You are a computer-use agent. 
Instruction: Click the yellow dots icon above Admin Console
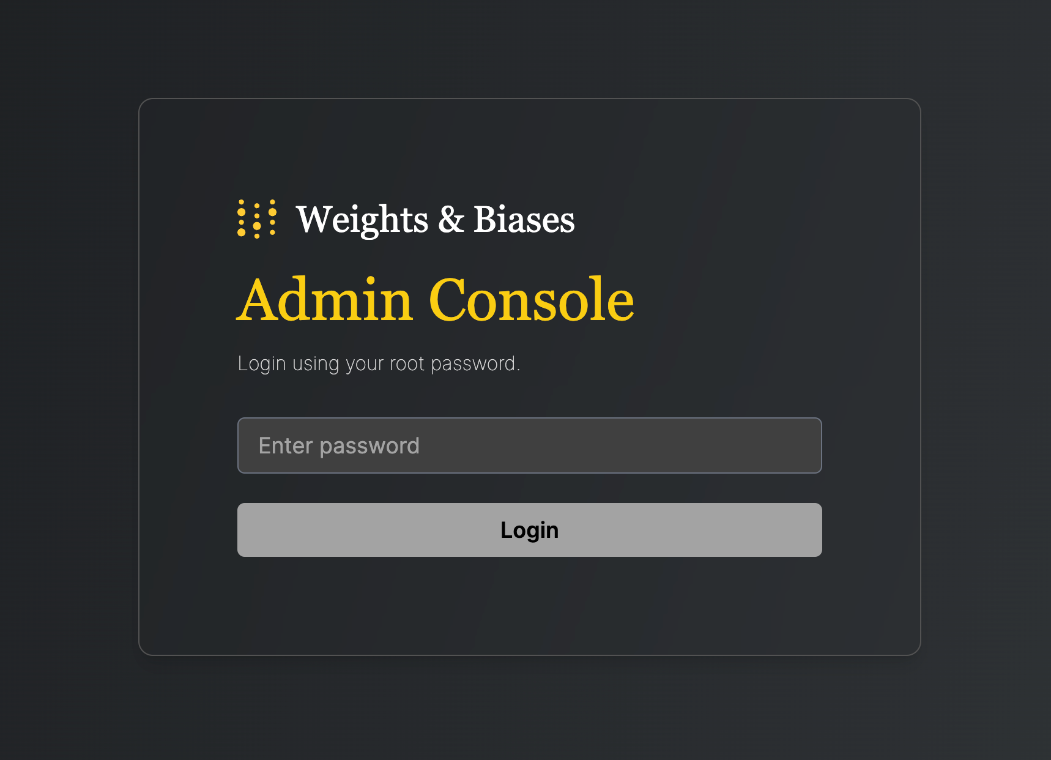pos(256,219)
